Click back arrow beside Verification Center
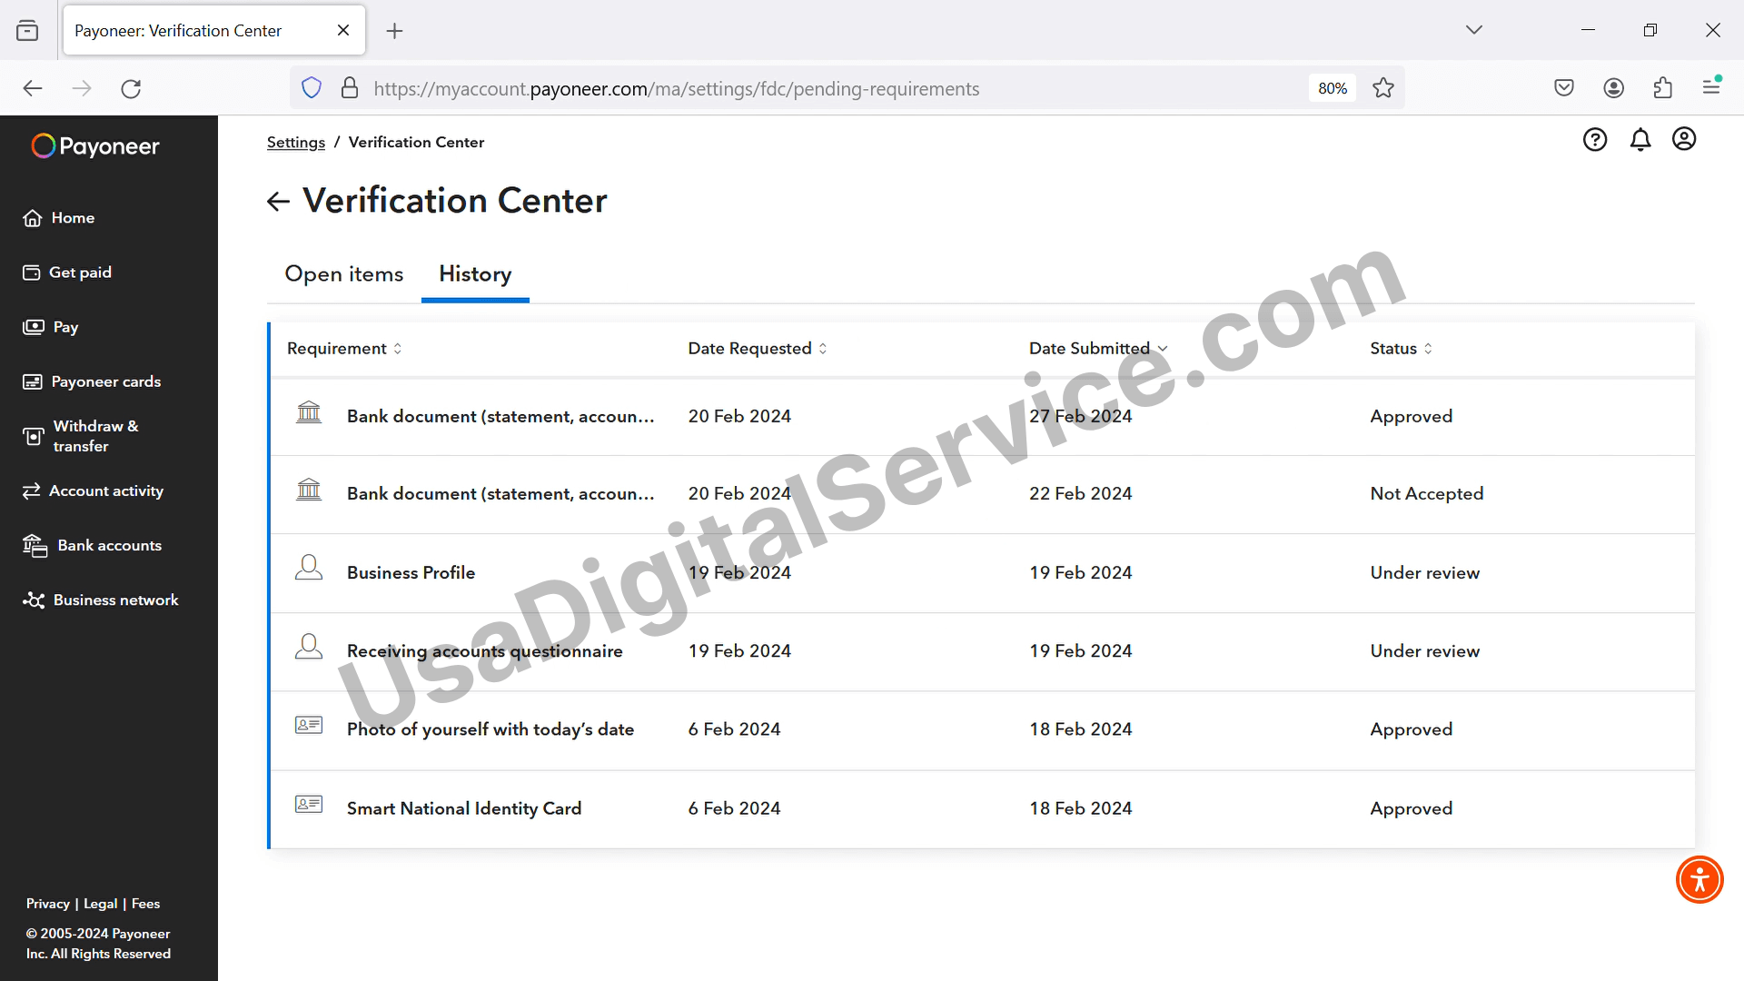Image resolution: width=1744 pixels, height=981 pixels. pyautogui.click(x=278, y=202)
